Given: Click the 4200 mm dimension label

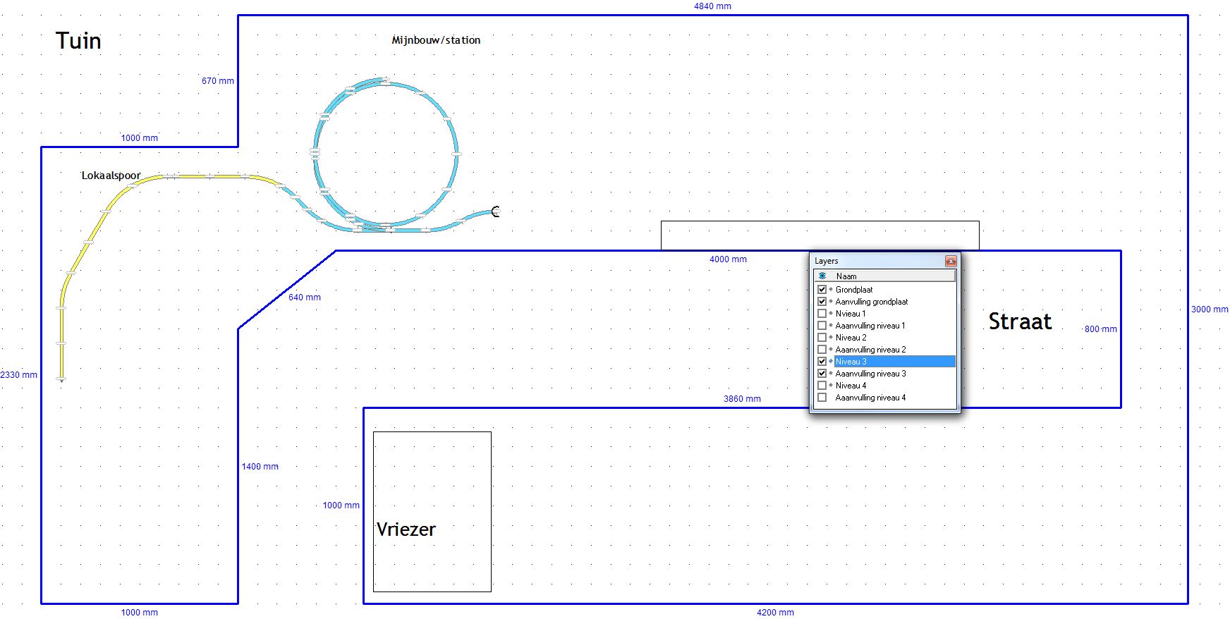Looking at the screenshot, I should [x=775, y=613].
